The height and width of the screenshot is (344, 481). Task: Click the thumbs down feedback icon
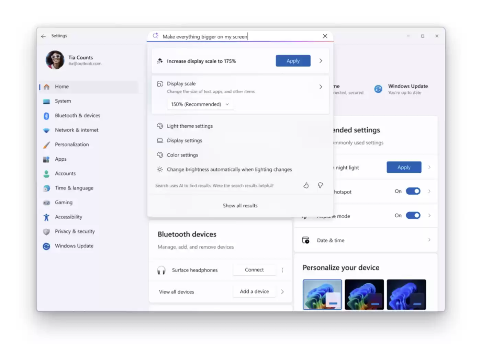click(x=320, y=185)
